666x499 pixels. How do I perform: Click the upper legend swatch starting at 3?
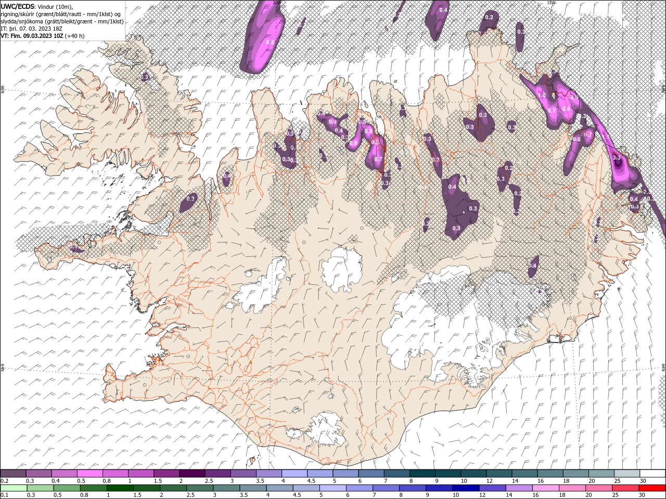(243, 474)
